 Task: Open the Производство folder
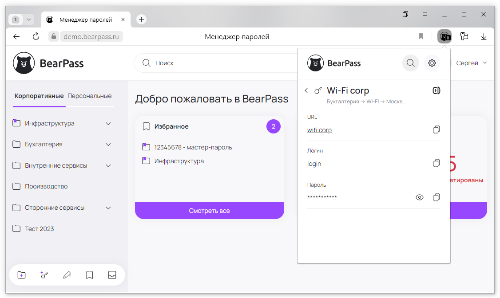(46, 186)
